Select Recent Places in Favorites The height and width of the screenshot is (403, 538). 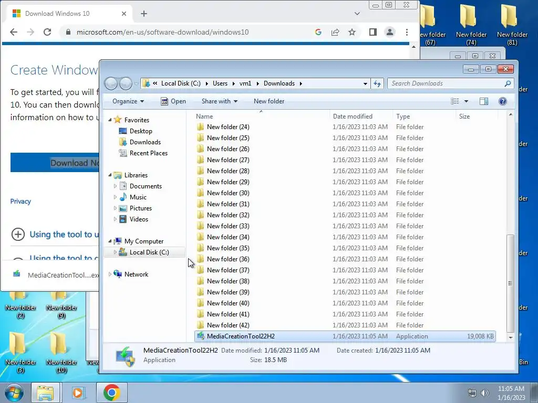click(x=143, y=153)
